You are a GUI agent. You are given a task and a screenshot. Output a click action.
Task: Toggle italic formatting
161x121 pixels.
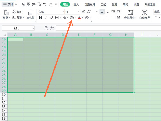pos(46,17)
